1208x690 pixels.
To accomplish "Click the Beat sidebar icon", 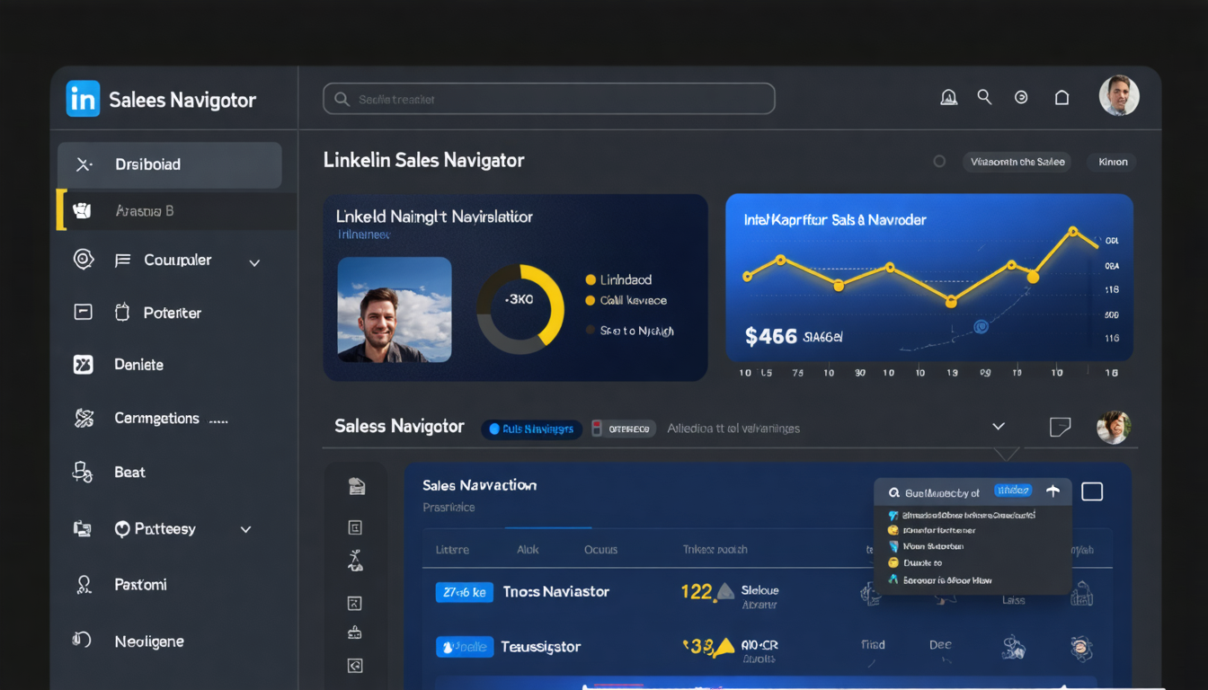I will point(83,472).
